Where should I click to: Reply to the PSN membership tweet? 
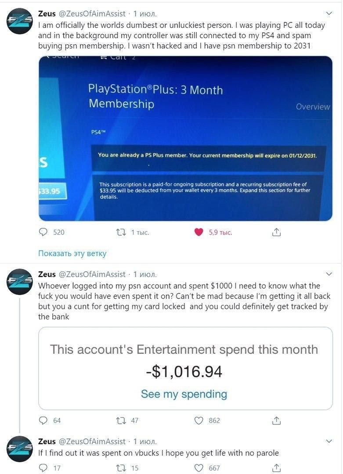tap(43, 232)
